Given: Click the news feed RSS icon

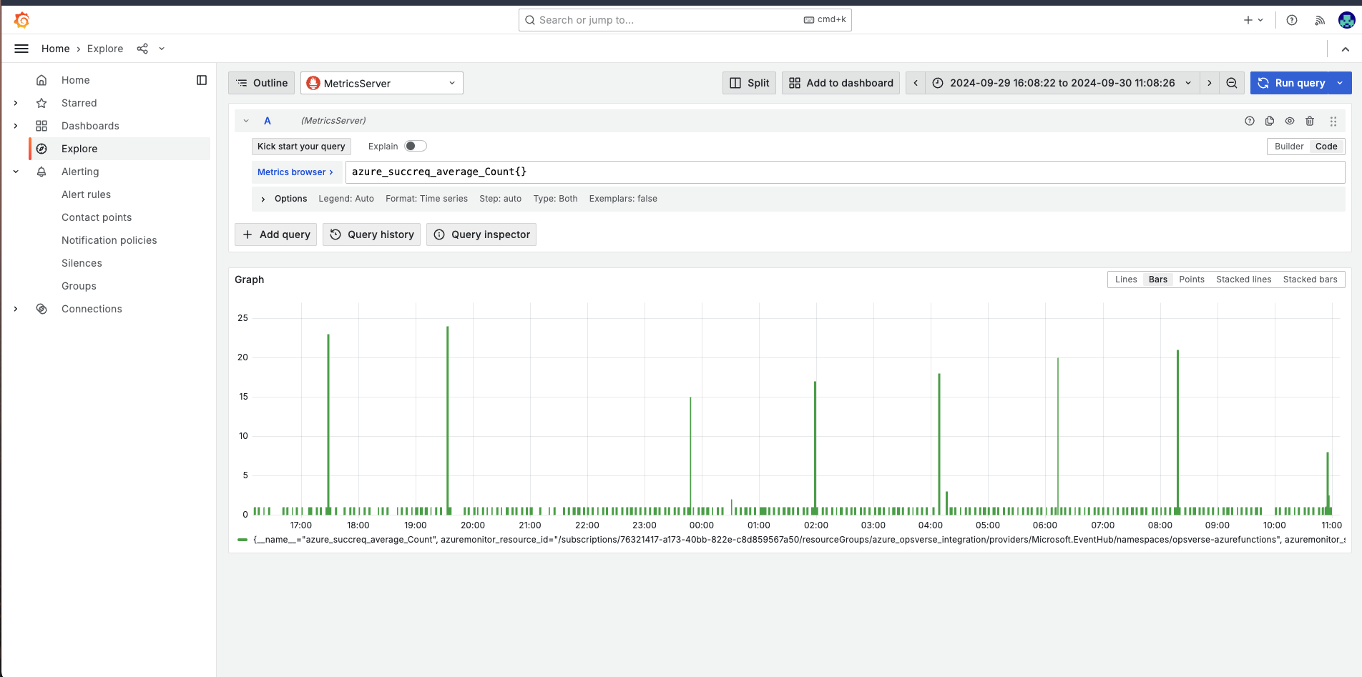Looking at the screenshot, I should click(x=1320, y=20).
